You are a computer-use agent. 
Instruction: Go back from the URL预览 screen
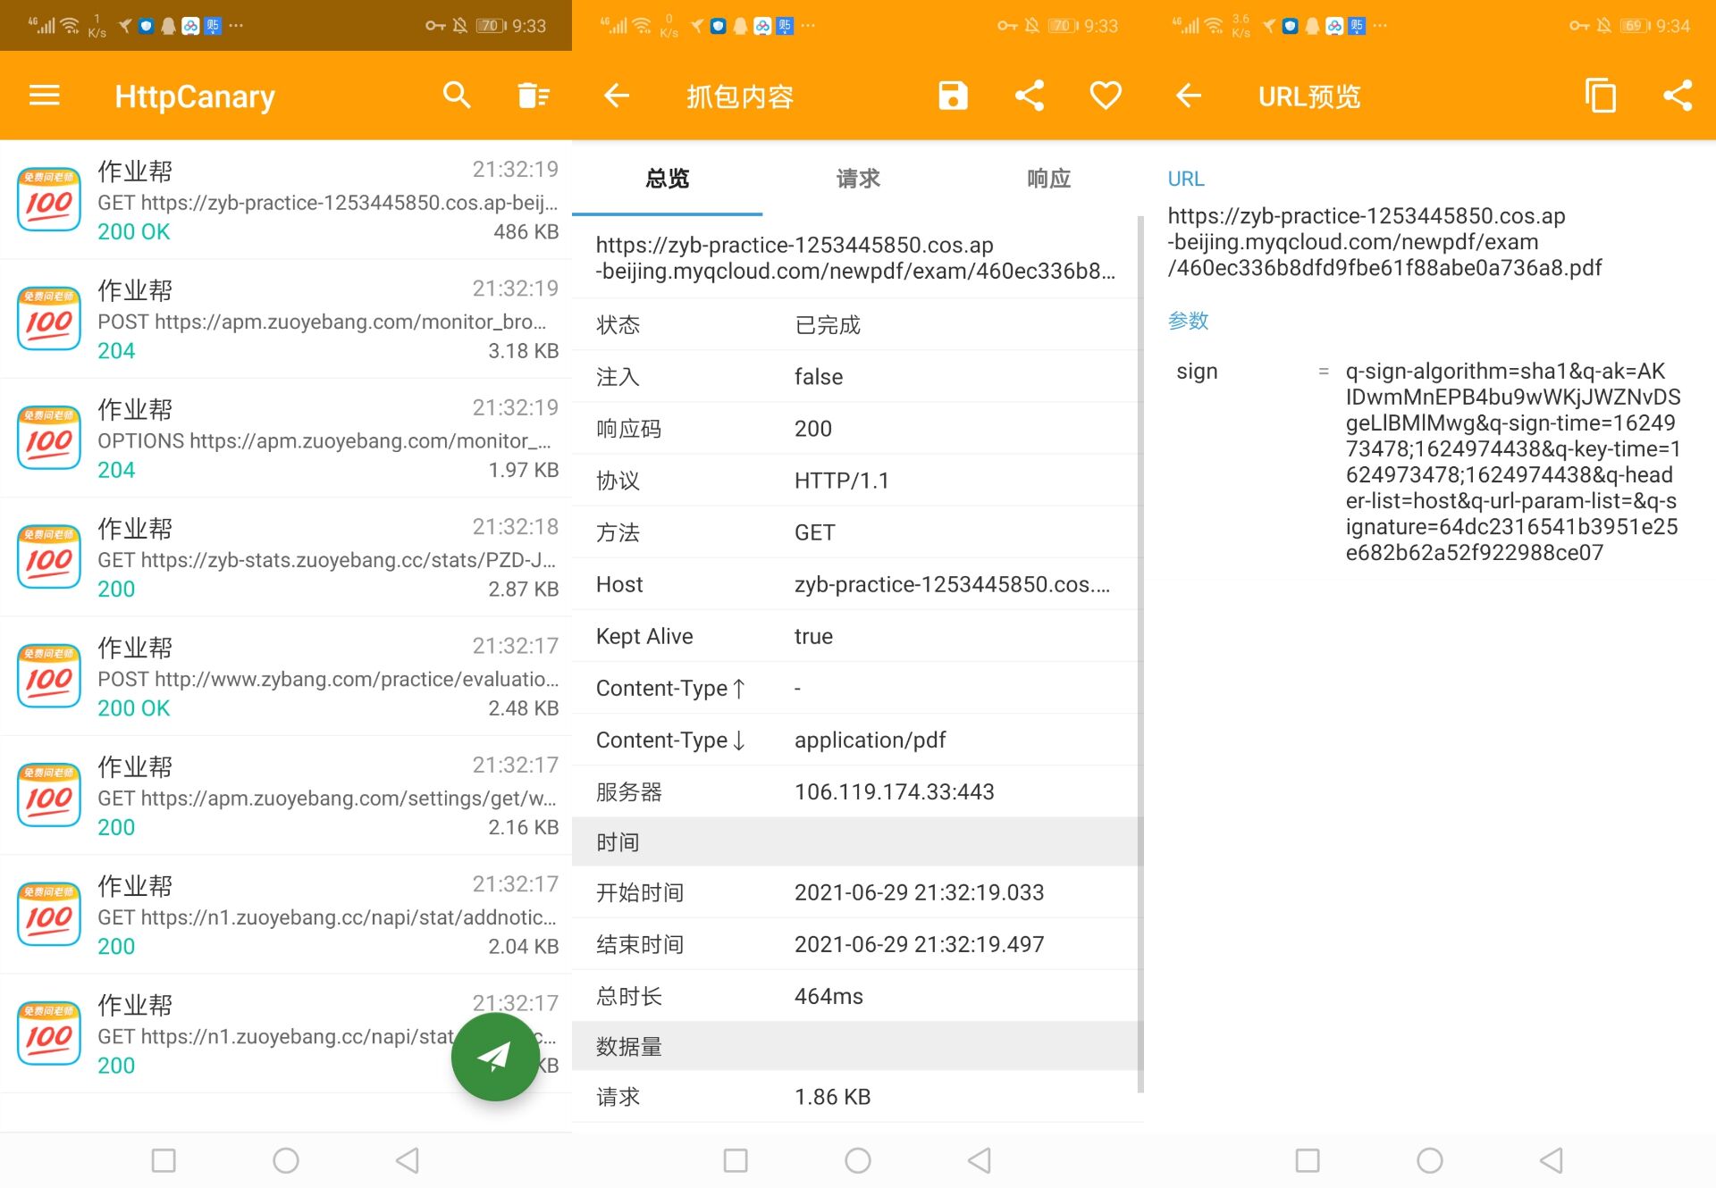click(x=1189, y=96)
